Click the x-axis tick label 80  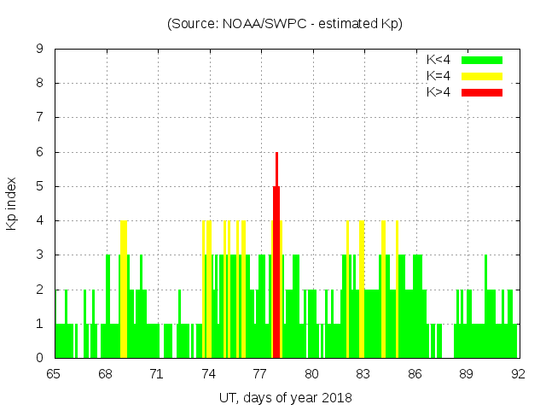[311, 373]
